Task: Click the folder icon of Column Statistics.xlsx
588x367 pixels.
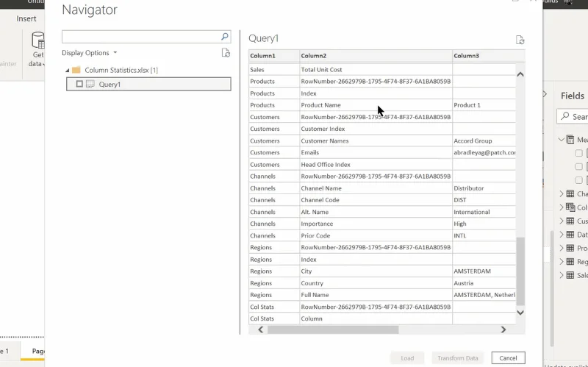Action: pyautogui.click(x=76, y=70)
